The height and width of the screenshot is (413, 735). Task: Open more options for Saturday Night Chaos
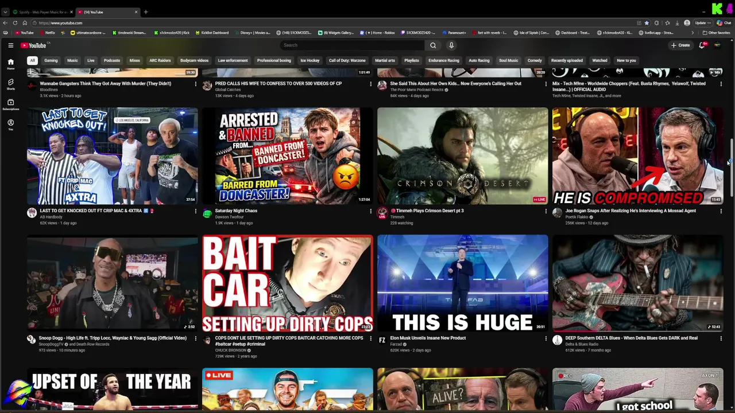(x=370, y=211)
